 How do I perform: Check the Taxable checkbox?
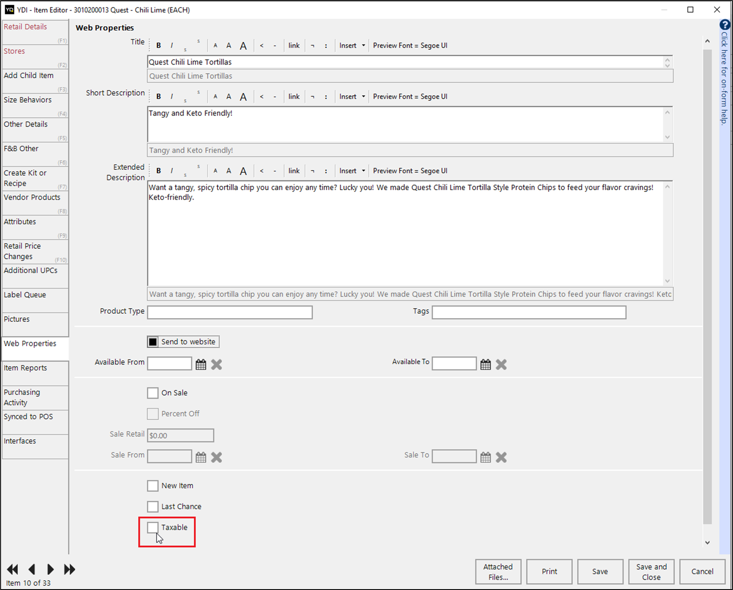tap(153, 528)
